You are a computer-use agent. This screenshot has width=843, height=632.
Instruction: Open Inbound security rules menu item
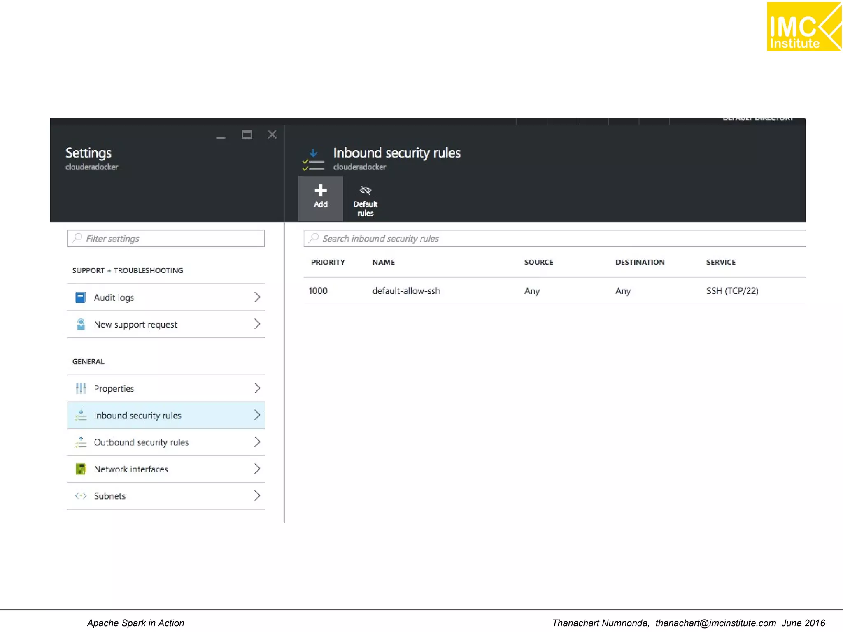click(137, 416)
